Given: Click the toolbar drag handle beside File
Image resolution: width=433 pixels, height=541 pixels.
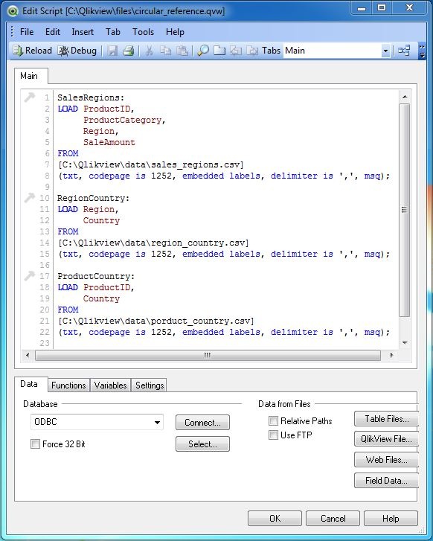Looking at the screenshot, I should (12, 32).
